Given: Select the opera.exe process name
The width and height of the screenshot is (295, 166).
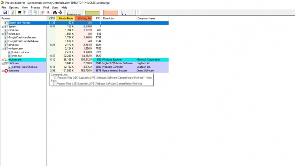Looking at the screenshot, I should 14,71.
